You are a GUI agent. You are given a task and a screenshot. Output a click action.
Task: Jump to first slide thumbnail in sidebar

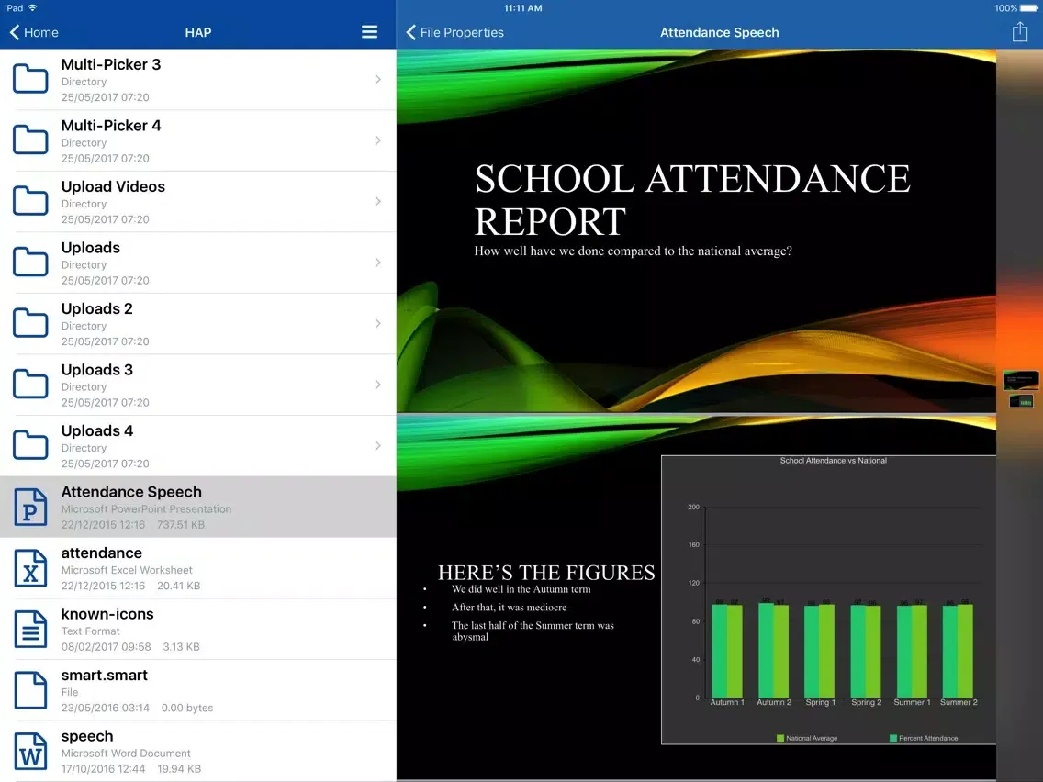[1021, 380]
